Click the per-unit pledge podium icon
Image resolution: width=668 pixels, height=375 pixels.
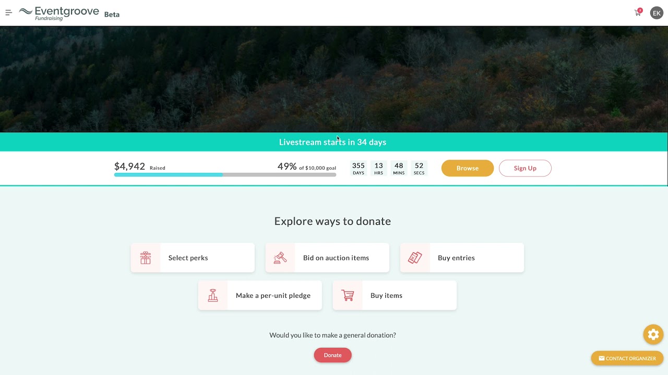pos(213,295)
